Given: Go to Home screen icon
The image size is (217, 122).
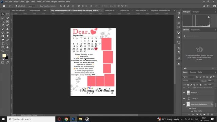Looking at the screenshot, I should tap(4, 6).
